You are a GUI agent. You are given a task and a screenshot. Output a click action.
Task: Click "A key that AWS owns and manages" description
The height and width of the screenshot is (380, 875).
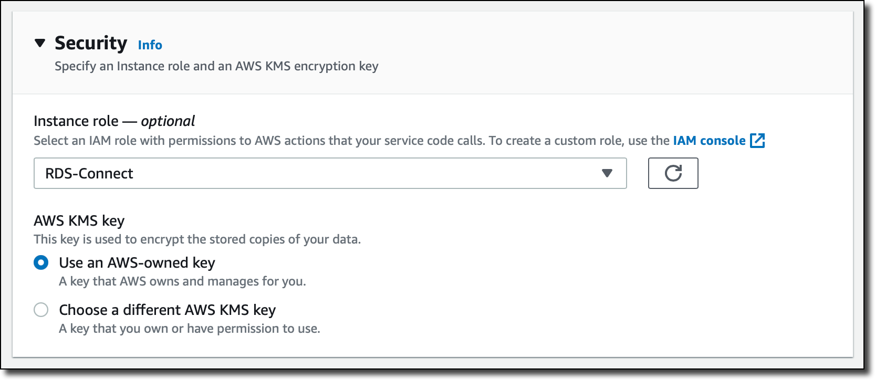[182, 281]
